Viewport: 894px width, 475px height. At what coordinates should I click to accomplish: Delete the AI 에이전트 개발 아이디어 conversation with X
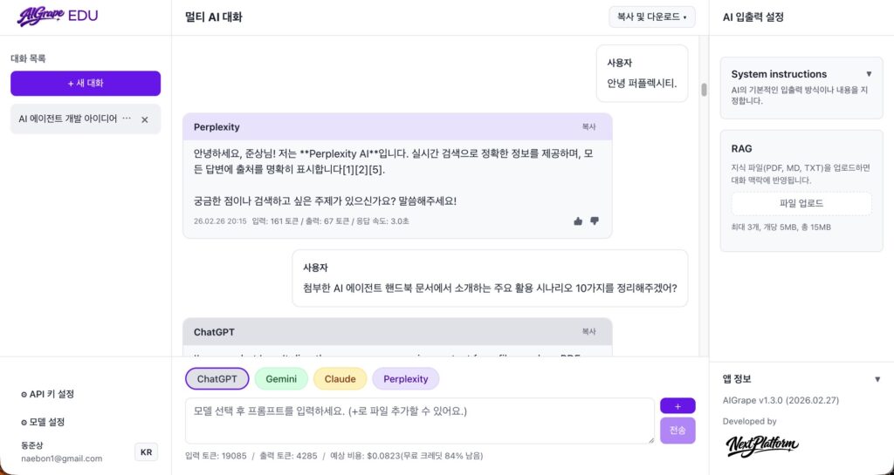point(145,119)
